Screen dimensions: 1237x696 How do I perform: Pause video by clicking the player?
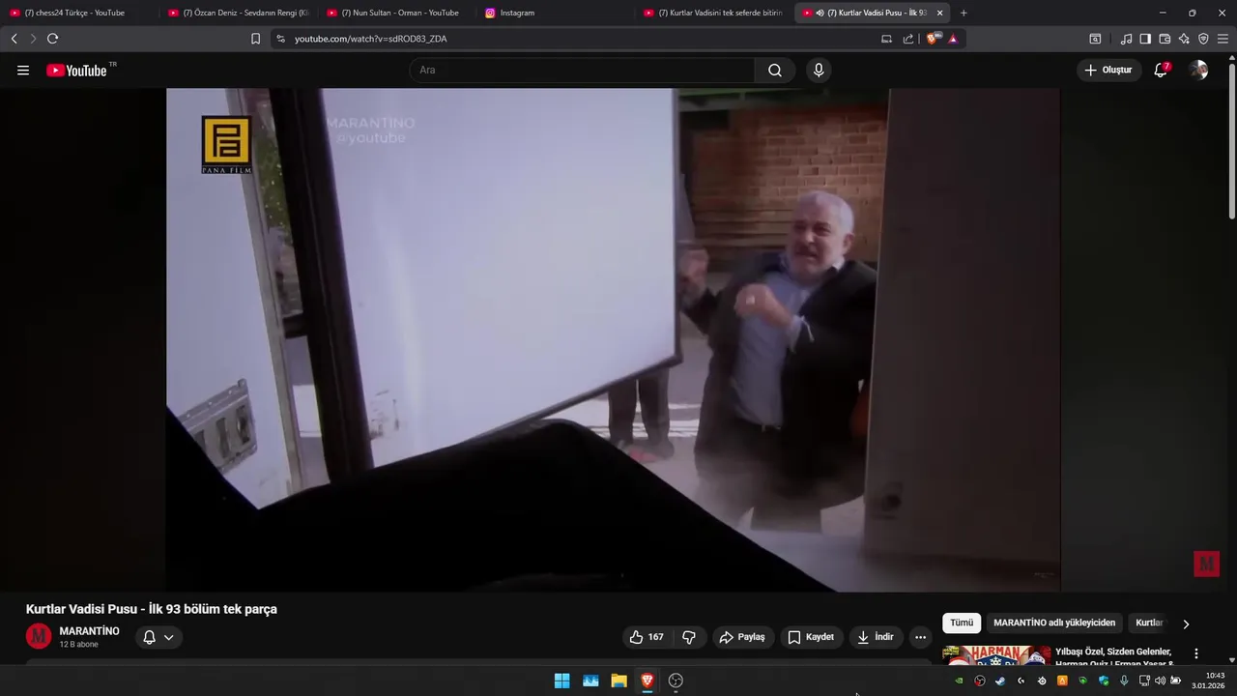click(x=613, y=340)
